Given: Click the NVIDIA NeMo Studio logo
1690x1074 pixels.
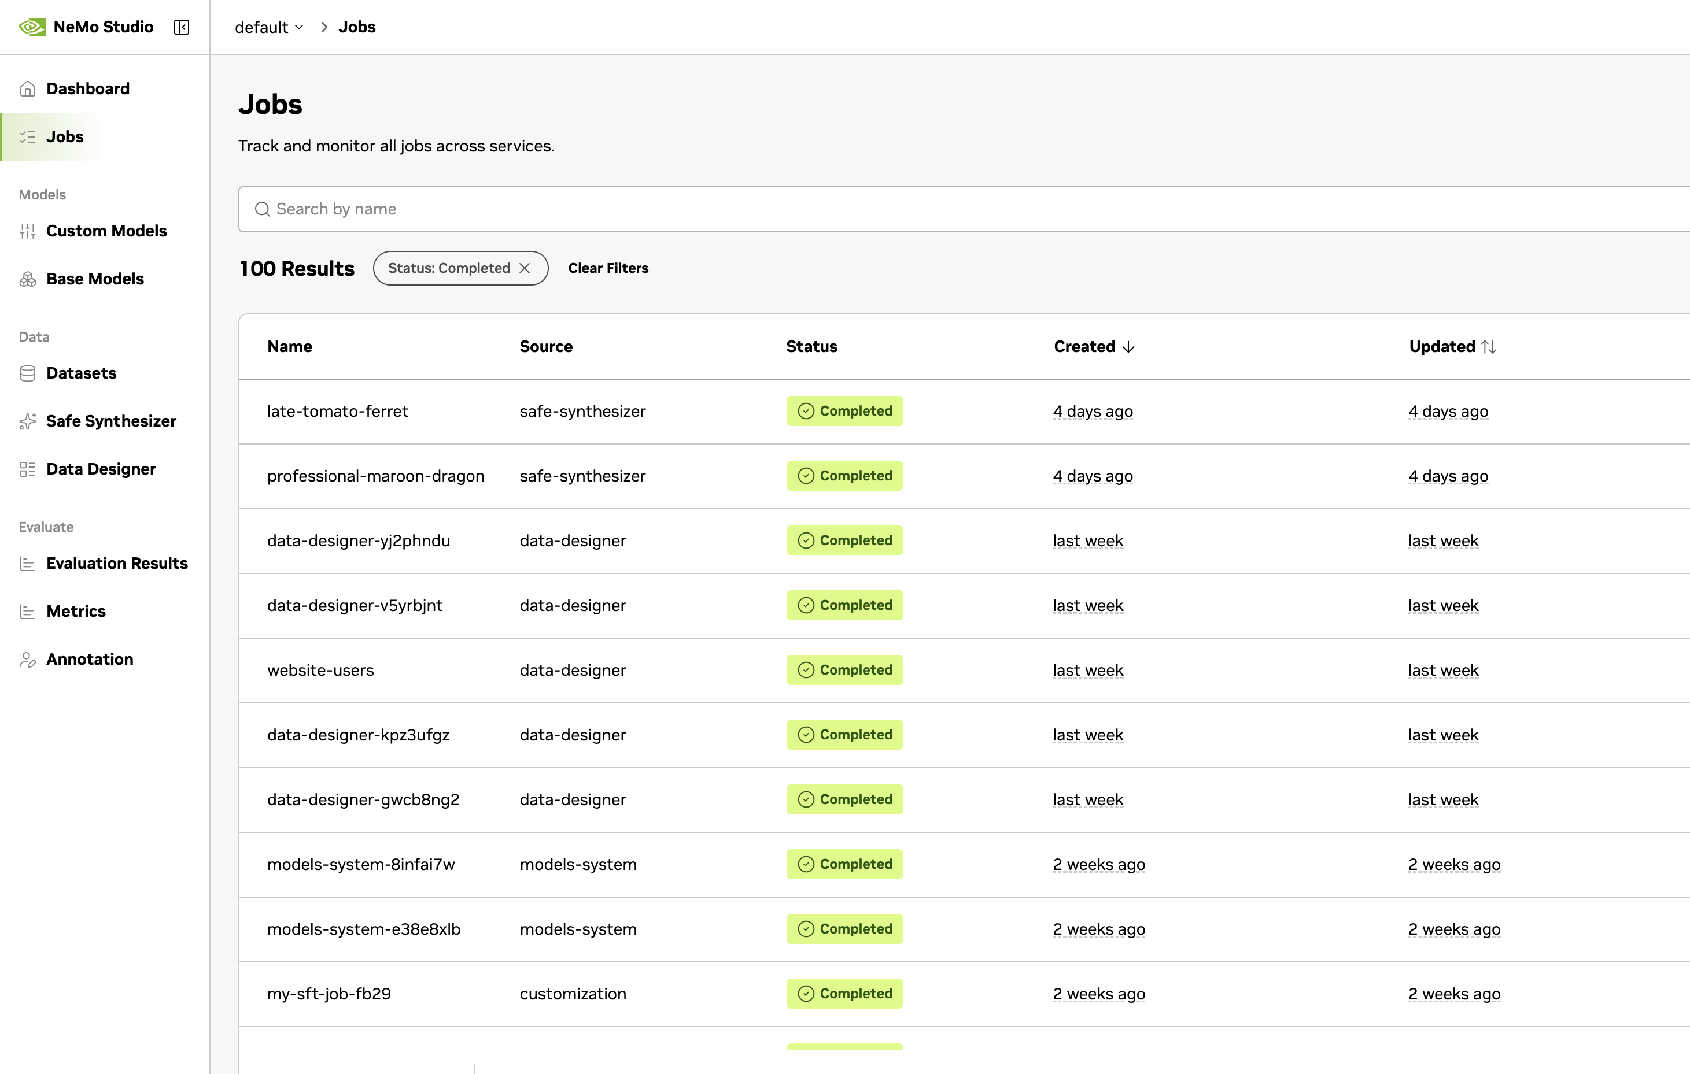Looking at the screenshot, I should [32, 27].
